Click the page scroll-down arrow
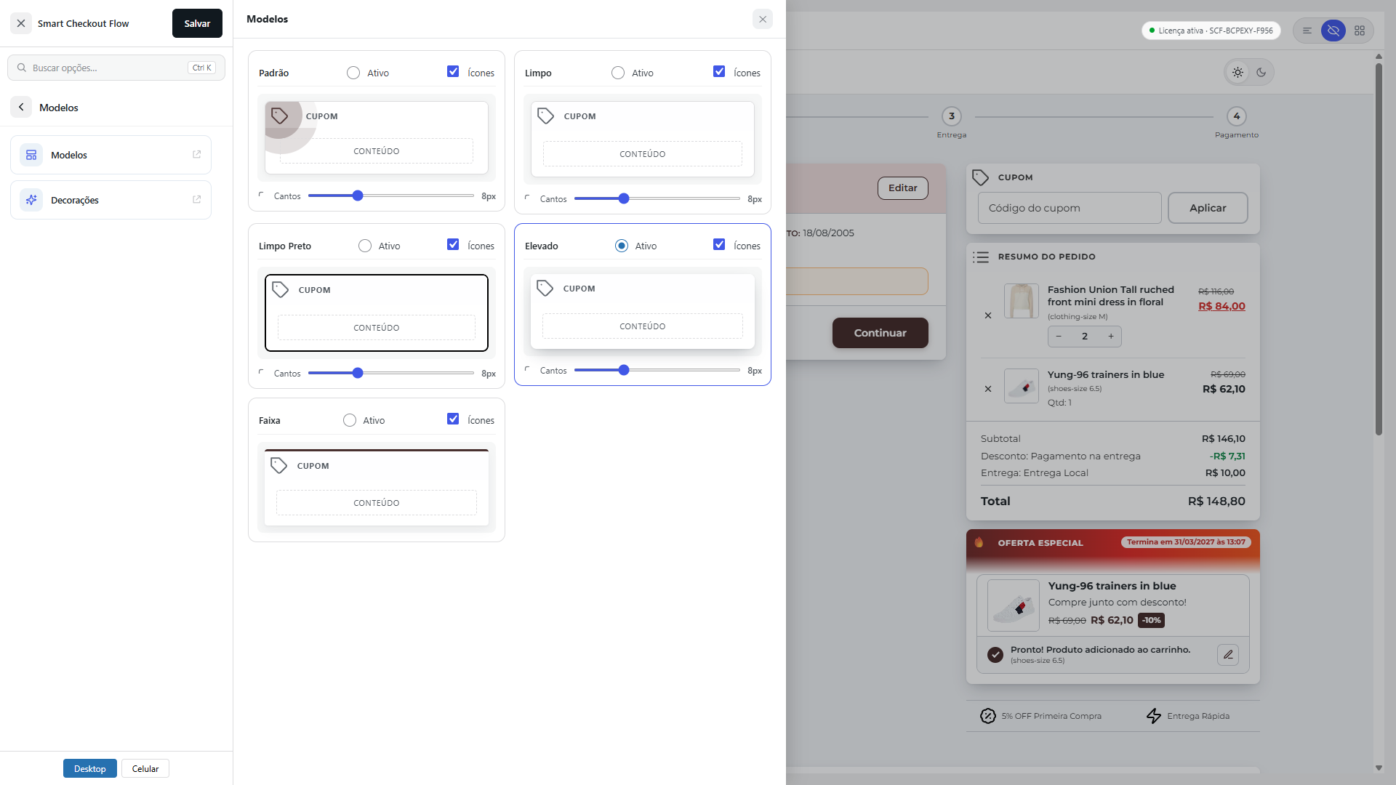This screenshot has height=785, width=1396. point(1379,768)
